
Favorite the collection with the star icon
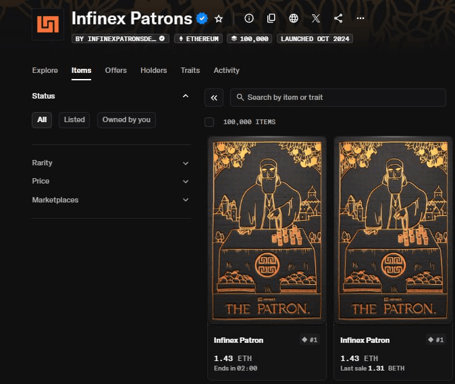pos(219,18)
